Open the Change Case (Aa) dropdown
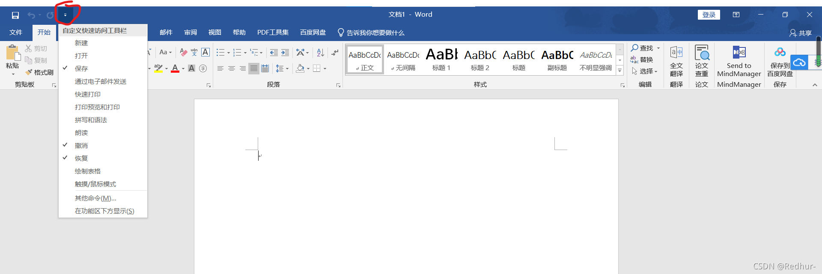 [165, 52]
